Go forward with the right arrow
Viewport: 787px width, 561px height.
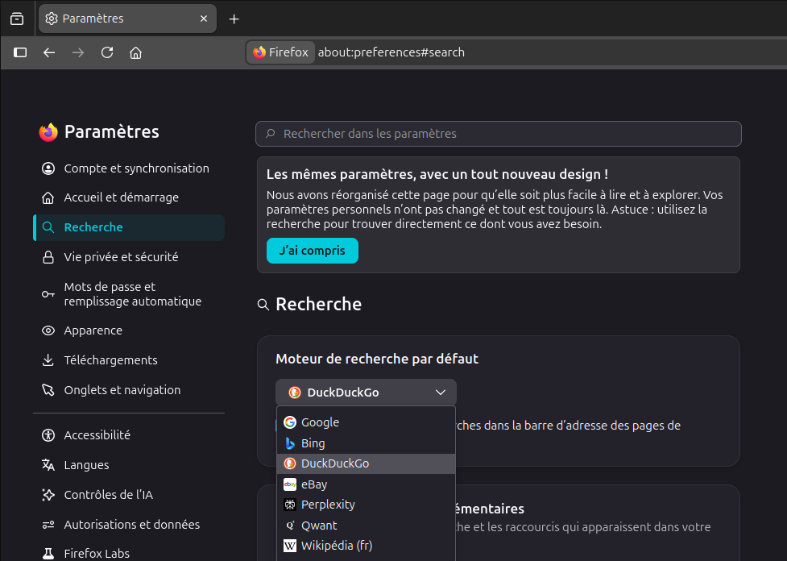pyautogui.click(x=78, y=52)
